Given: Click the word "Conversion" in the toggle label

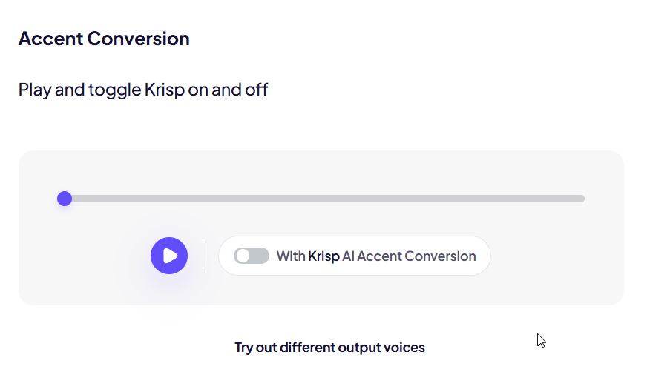Looking at the screenshot, I should (x=439, y=256).
